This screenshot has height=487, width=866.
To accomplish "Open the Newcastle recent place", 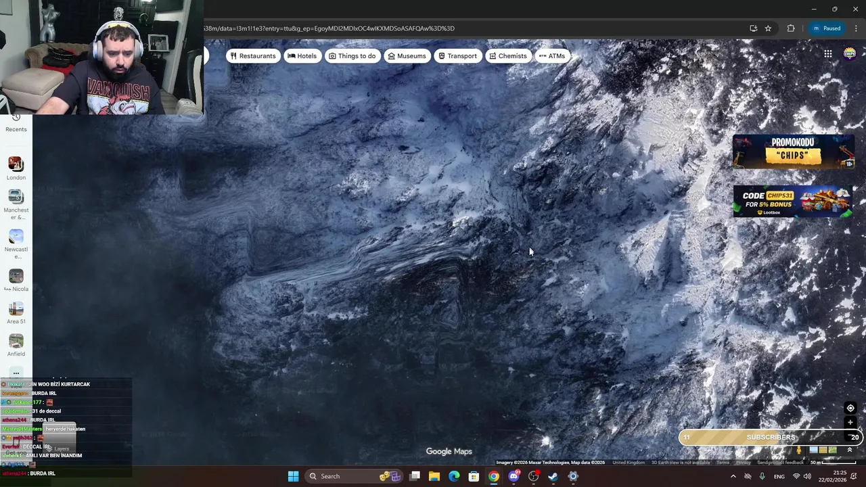I will pos(16,244).
